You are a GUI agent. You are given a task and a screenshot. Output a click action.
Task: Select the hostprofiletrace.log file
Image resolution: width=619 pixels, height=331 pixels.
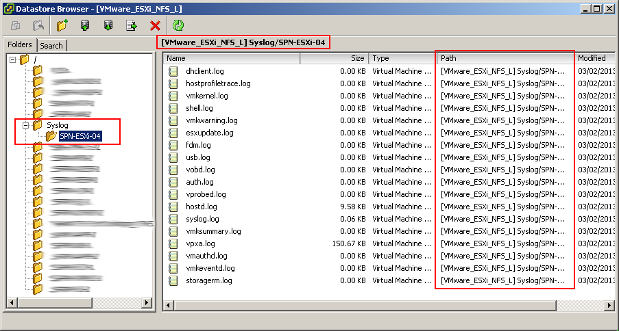[x=218, y=83]
